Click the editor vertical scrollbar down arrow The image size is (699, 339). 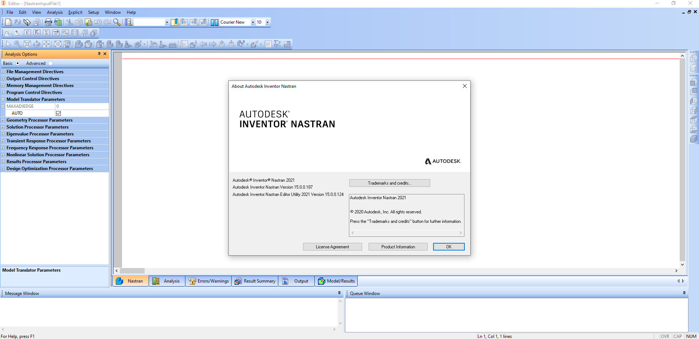682,265
